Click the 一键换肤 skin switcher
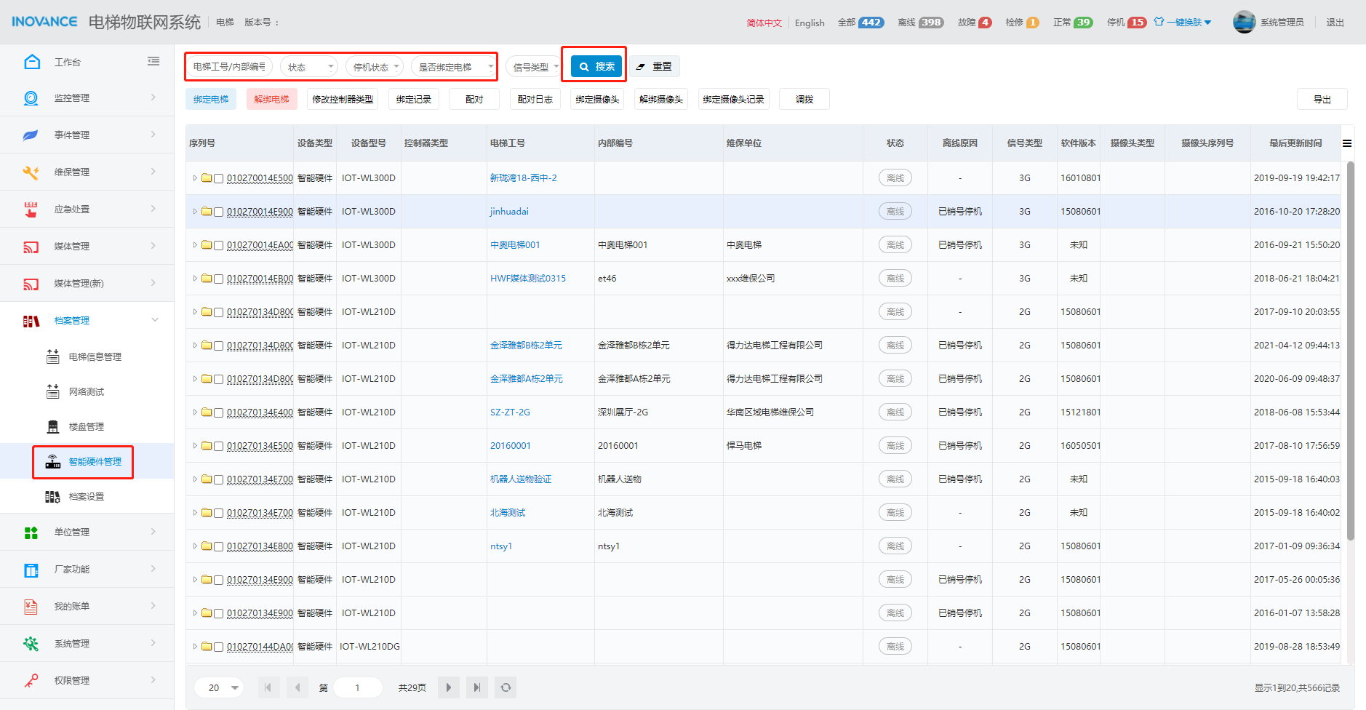Image resolution: width=1366 pixels, height=710 pixels. (x=1183, y=22)
